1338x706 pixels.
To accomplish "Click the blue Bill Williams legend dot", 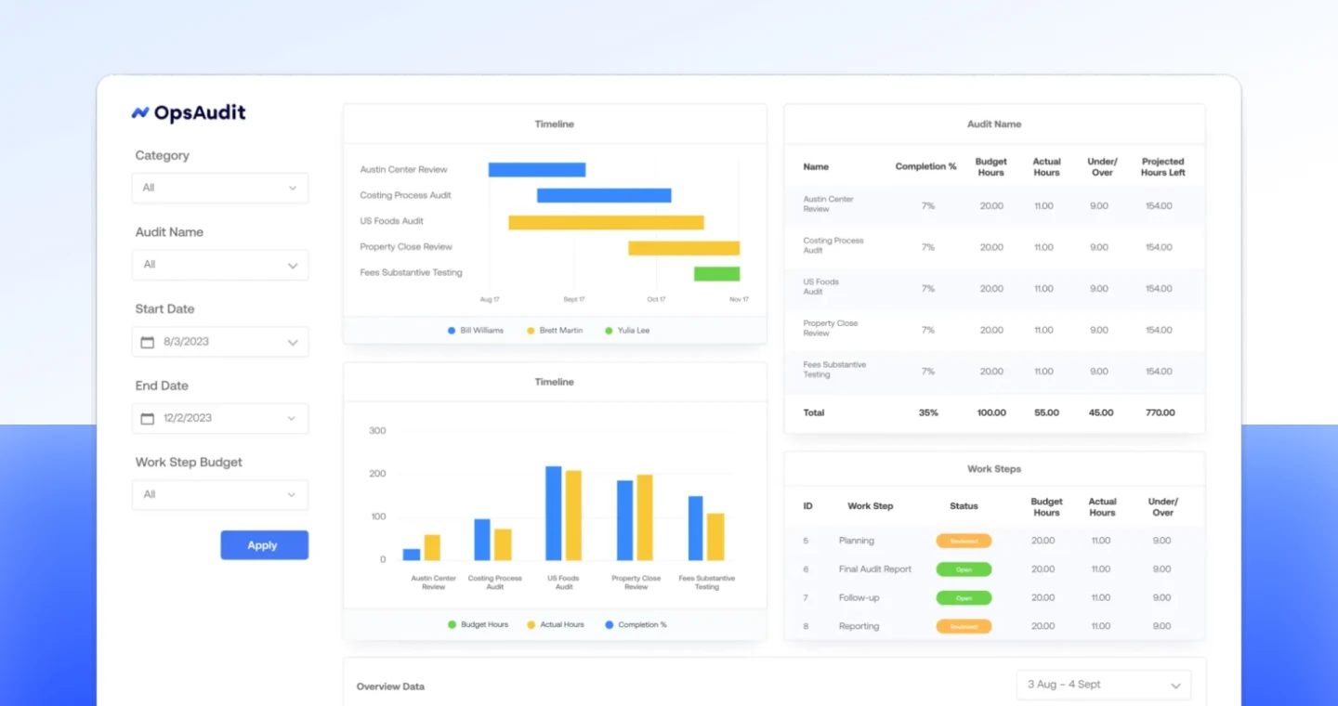I will pyautogui.click(x=452, y=331).
